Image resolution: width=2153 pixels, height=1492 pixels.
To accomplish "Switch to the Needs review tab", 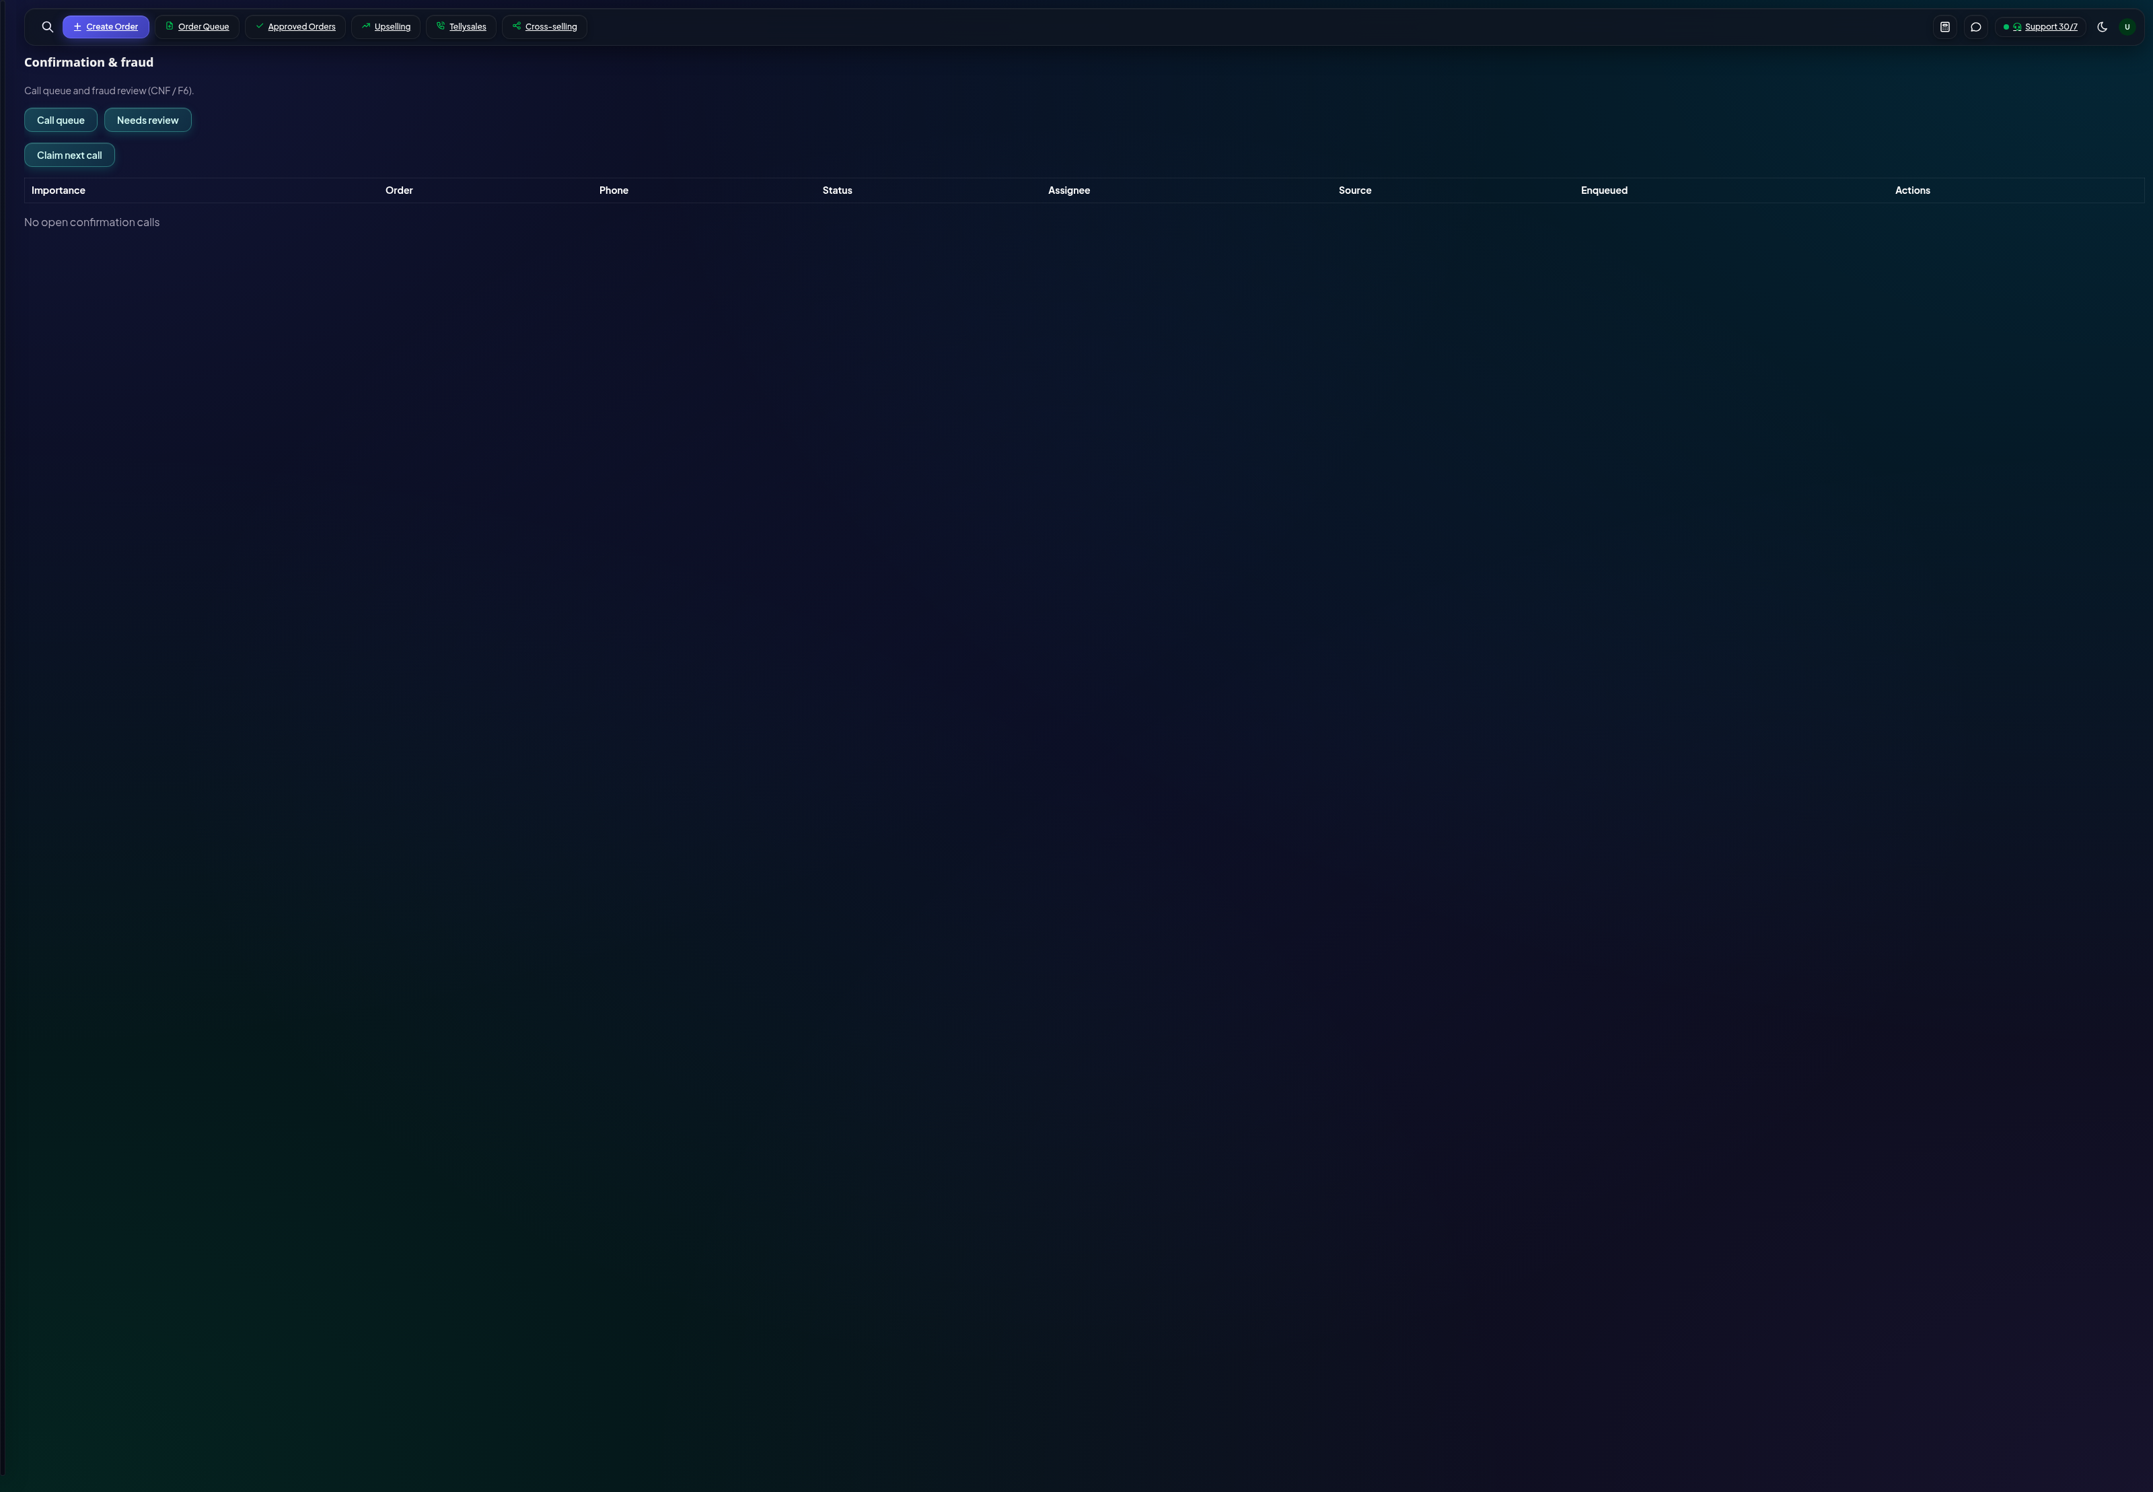I will coord(147,120).
